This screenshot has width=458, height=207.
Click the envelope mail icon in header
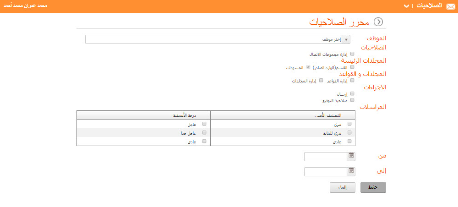451,6
